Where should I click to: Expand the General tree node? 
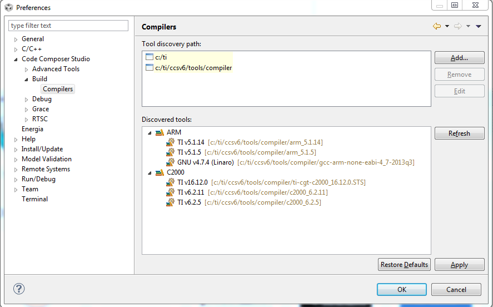(x=16, y=39)
